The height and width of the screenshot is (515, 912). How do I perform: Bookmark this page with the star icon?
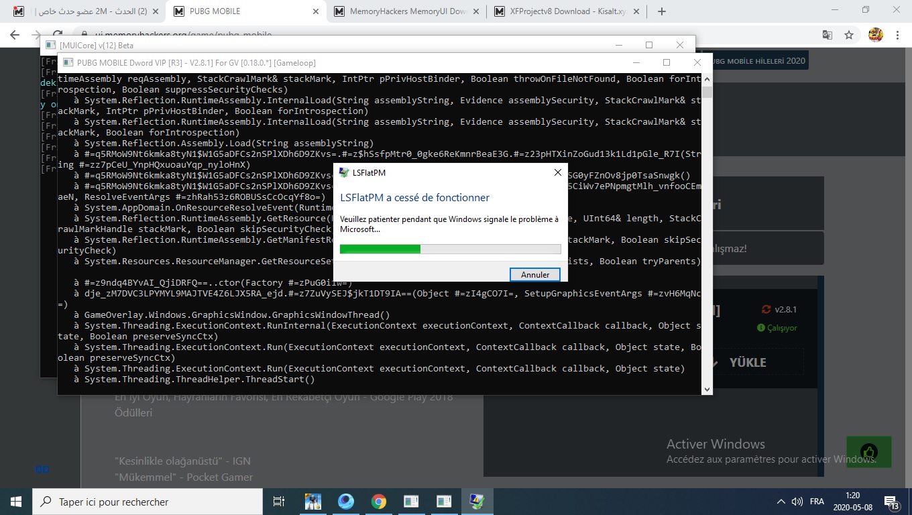click(x=849, y=35)
